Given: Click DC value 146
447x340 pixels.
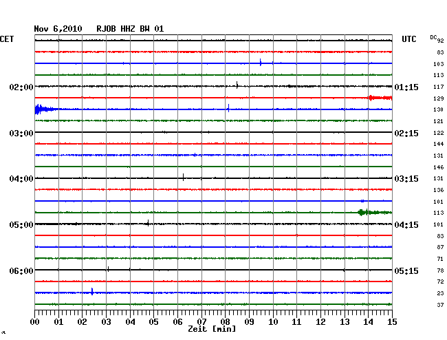Looking at the screenshot, I should click(439, 167).
